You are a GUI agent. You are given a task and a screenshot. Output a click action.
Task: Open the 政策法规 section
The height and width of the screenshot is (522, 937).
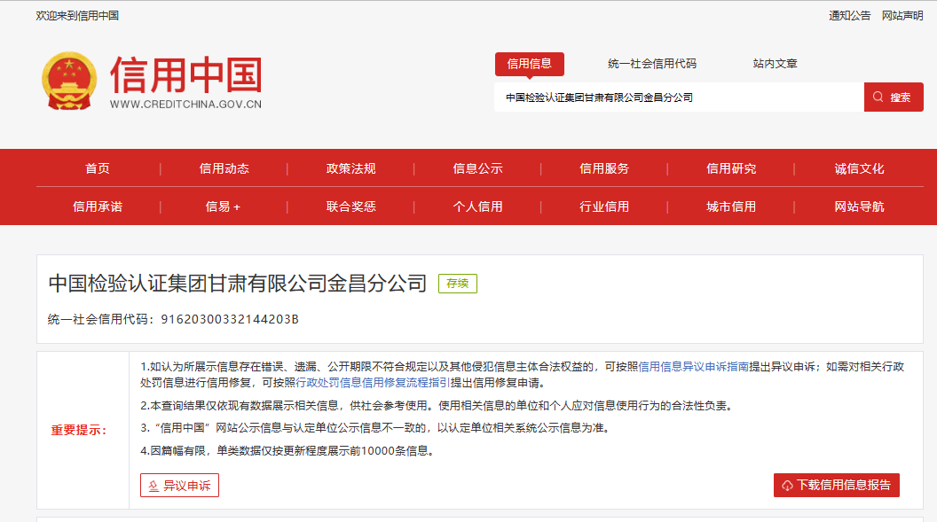tap(350, 168)
